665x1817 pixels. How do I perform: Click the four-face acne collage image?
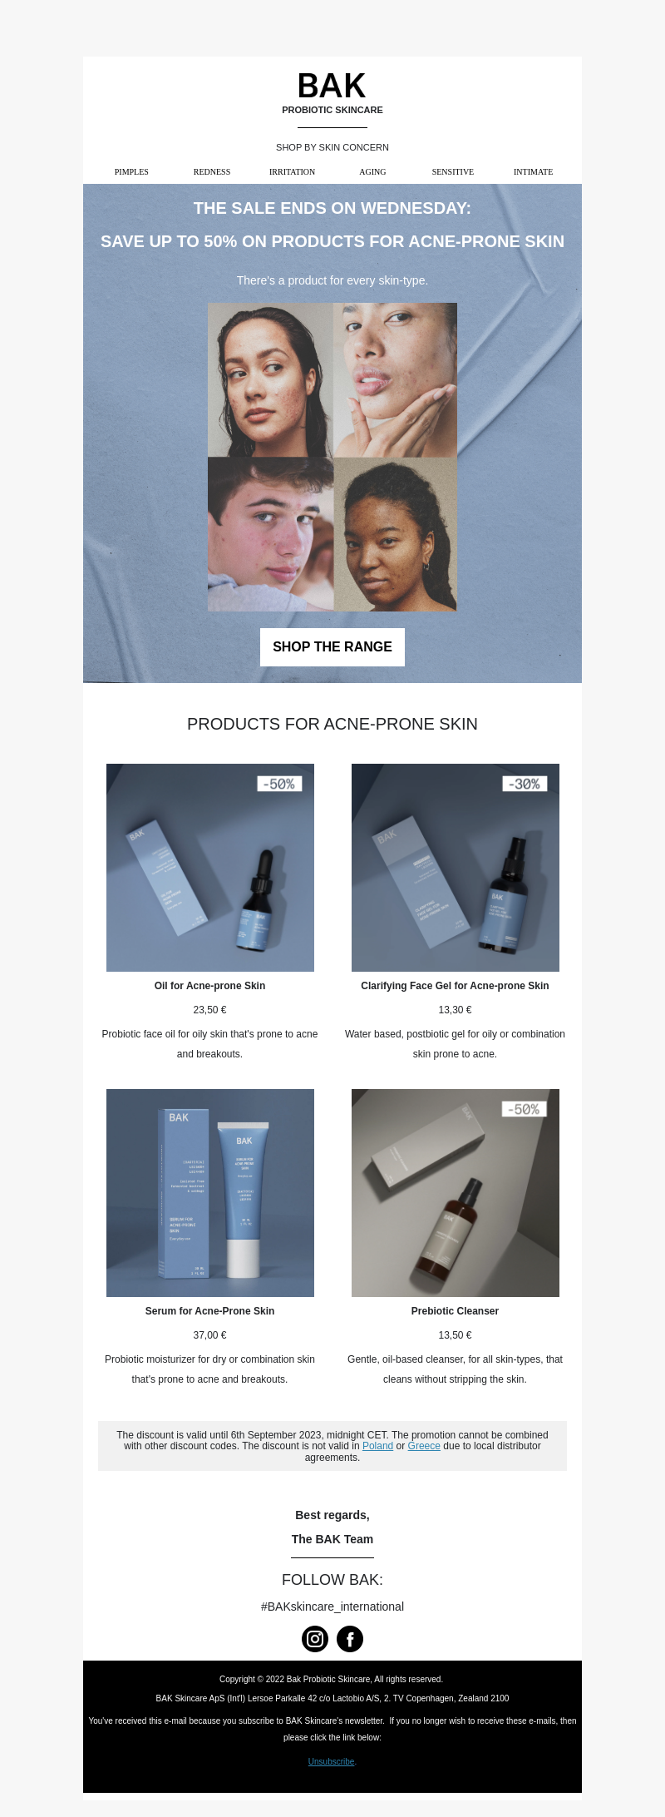tap(332, 457)
